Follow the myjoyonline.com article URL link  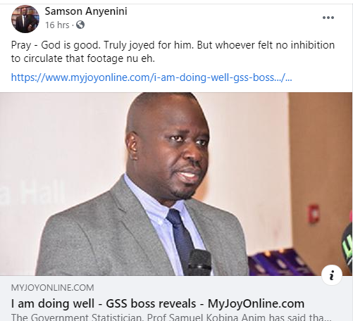(151, 77)
